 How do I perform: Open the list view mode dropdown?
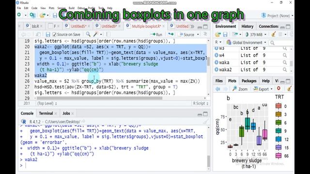coord(282,34)
